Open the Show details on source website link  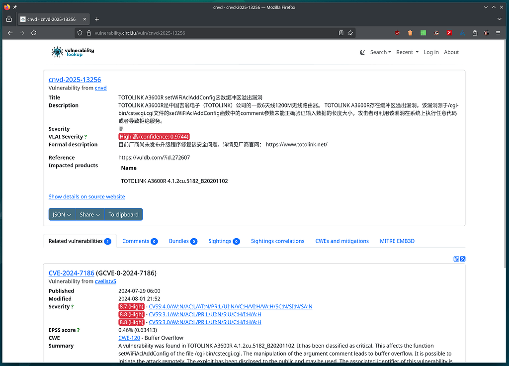click(86, 197)
